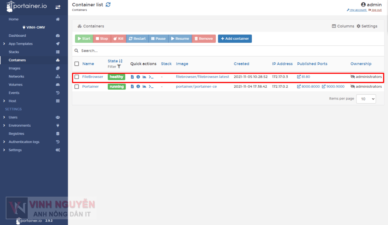Open inspect info icon for FileBrowser

pos(138,77)
